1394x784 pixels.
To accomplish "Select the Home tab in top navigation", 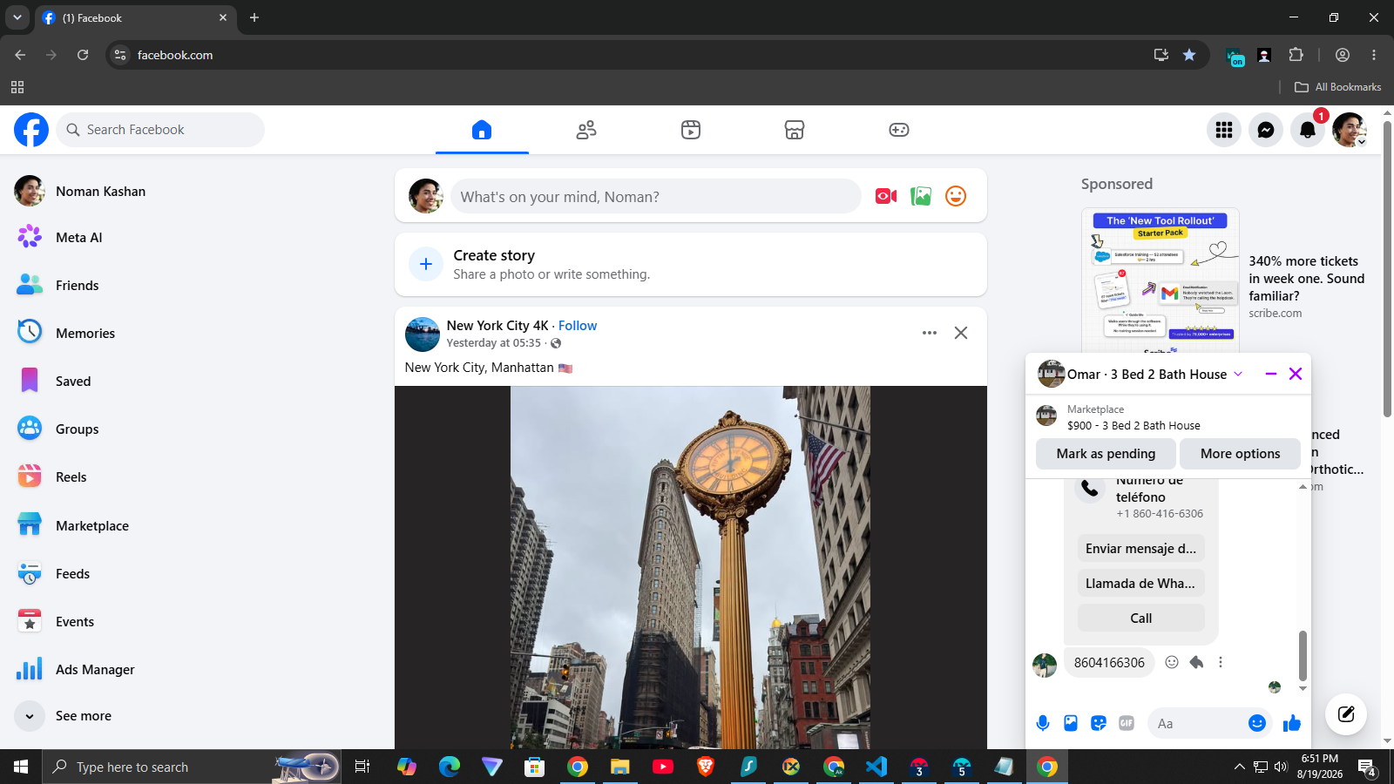I will click(x=482, y=130).
